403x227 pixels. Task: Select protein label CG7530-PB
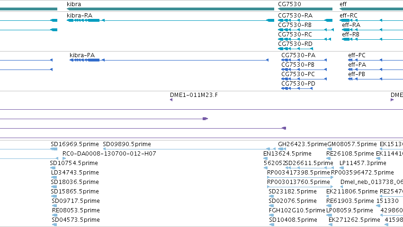[x=298, y=65]
